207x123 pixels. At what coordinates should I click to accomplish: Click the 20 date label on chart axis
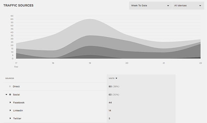click(127, 63)
